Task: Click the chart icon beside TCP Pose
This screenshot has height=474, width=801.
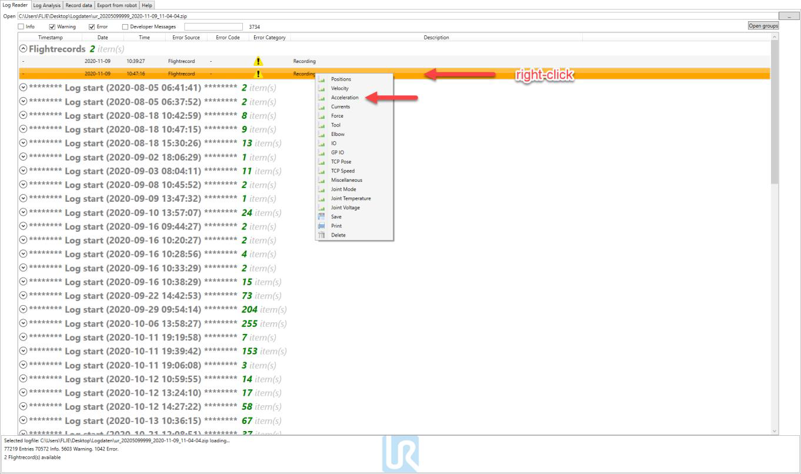Action: click(x=322, y=162)
